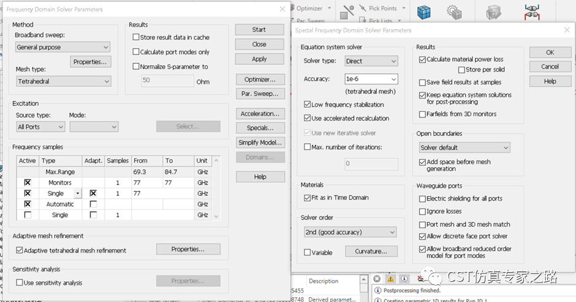Screen dimensions: 576x302
Task: Check the Variable solver order checkbox
Action: point(308,252)
